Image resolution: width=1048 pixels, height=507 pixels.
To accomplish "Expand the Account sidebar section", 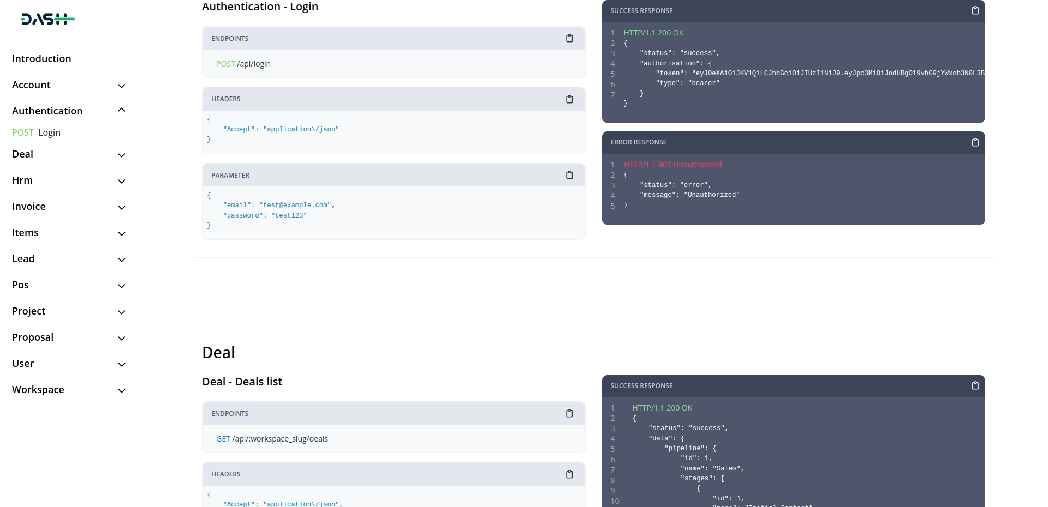I will click(122, 86).
